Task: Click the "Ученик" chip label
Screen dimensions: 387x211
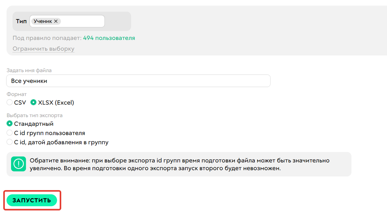Action: (43, 21)
